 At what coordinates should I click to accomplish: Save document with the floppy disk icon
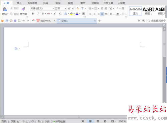coord(7,21)
